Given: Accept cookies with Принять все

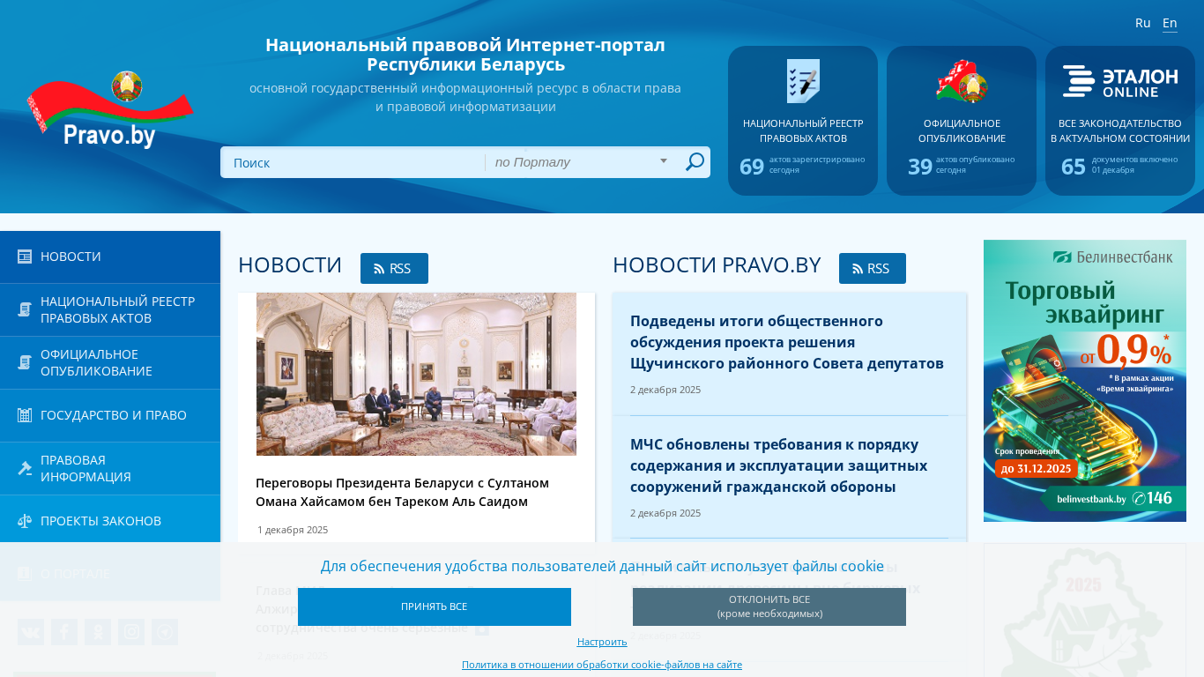Looking at the screenshot, I should [x=435, y=606].
